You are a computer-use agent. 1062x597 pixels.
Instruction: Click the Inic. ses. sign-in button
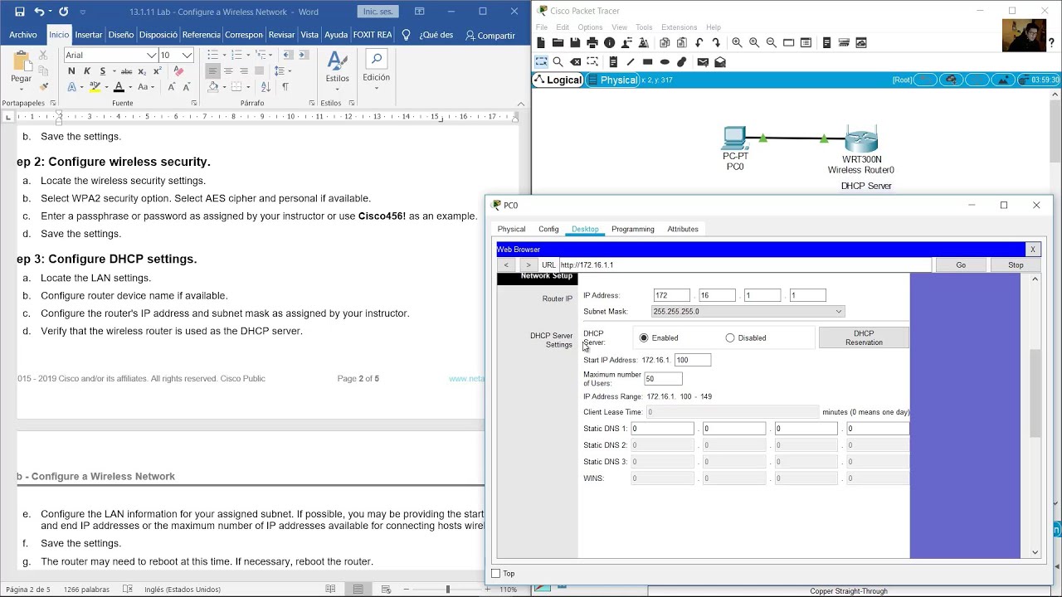pyautogui.click(x=378, y=12)
